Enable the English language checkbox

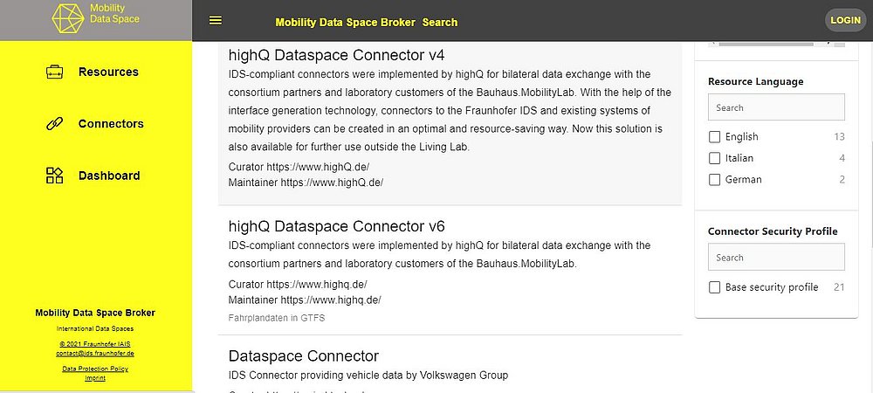coord(715,137)
